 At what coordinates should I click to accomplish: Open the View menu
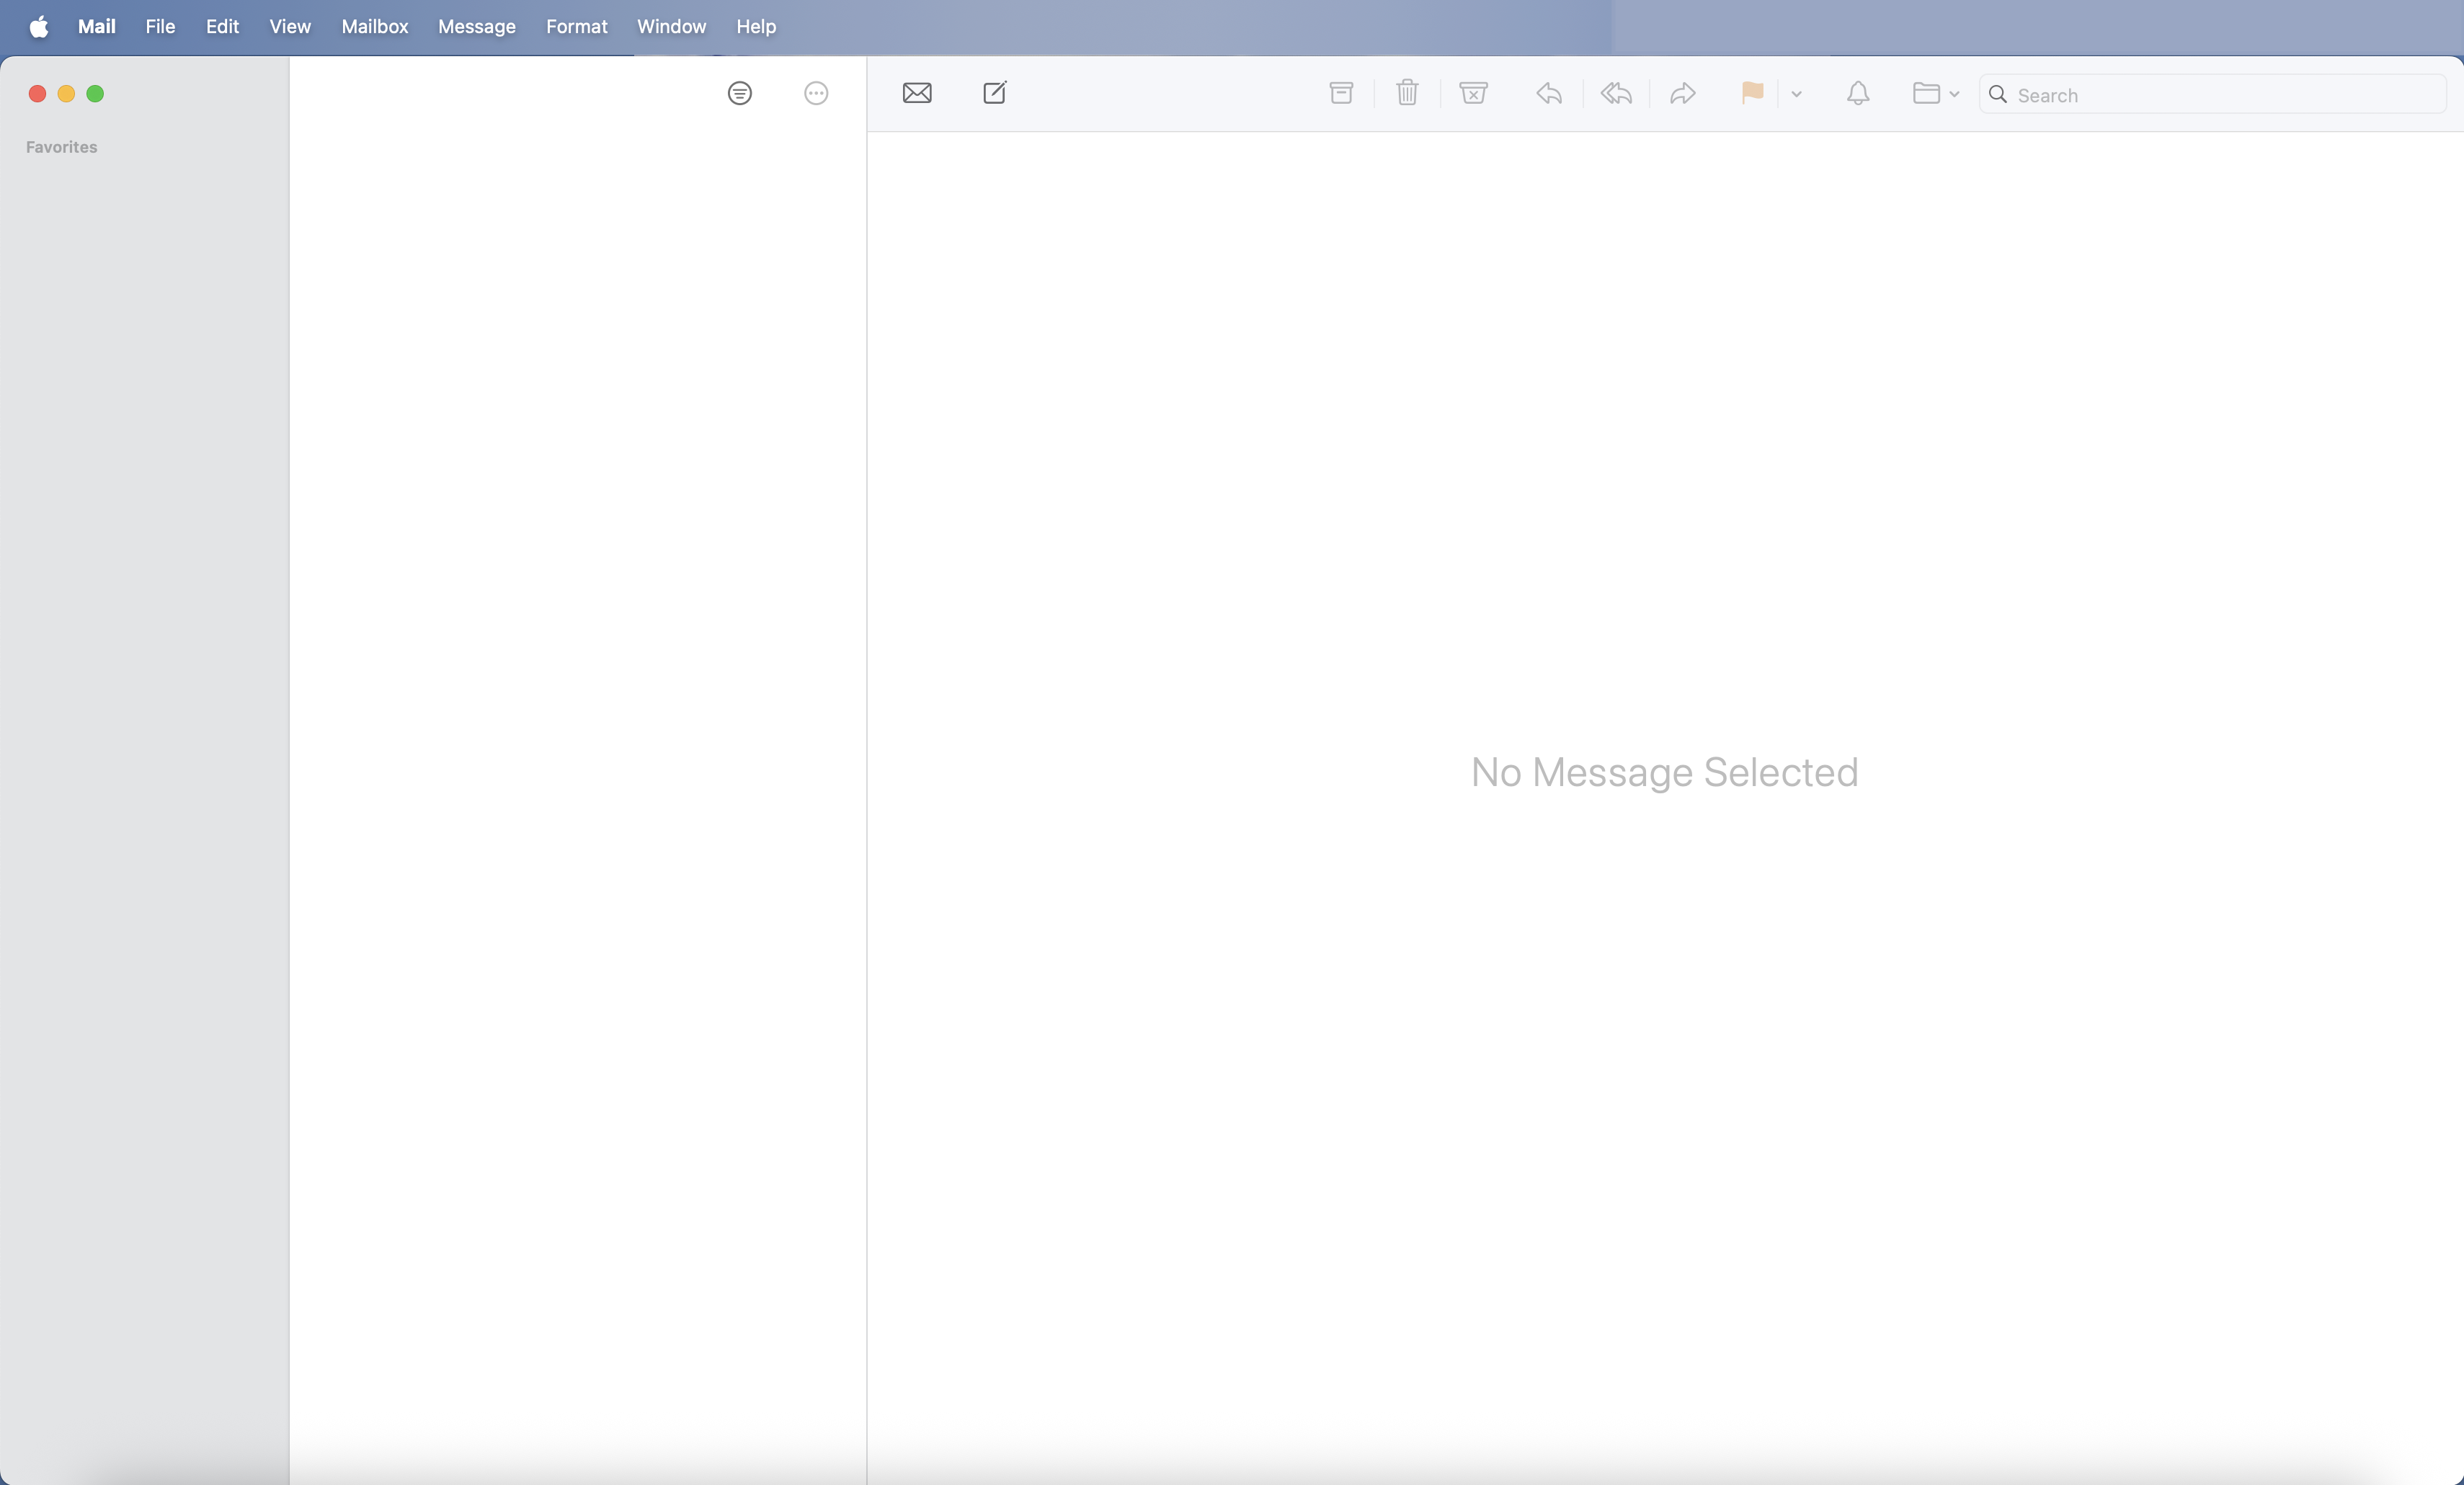tap(290, 27)
